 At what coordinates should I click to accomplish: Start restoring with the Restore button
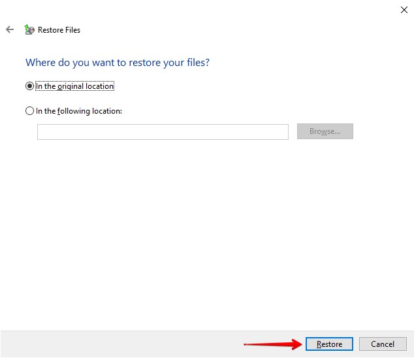pos(329,344)
